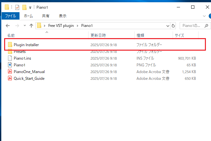The height and width of the screenshot is (141, 211).
Task: Click the INS ファイル type cell
Action: pos(145,58)
